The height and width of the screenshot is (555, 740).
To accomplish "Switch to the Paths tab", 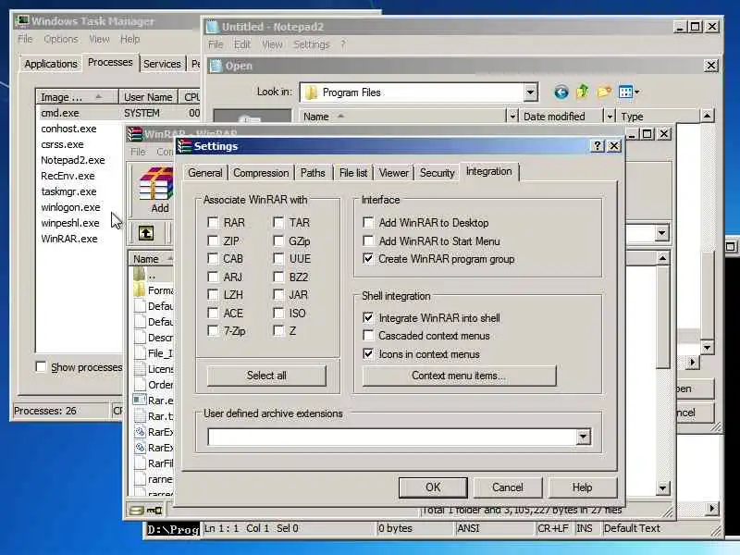I will (313, 173).
